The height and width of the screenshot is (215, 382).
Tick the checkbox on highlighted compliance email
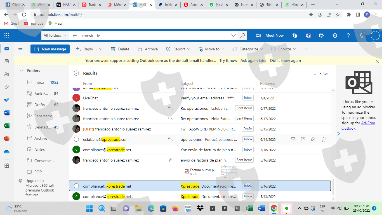[x=76, y=186]
